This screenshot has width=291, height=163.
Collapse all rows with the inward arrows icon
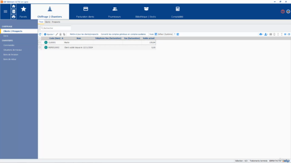[x=281, y=34]
